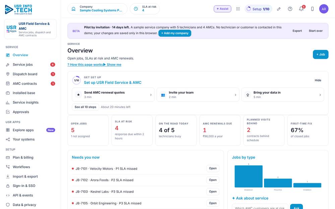Click the mobile phone icon in header
This screenshot has height=209, width=335.
[312, 9]
